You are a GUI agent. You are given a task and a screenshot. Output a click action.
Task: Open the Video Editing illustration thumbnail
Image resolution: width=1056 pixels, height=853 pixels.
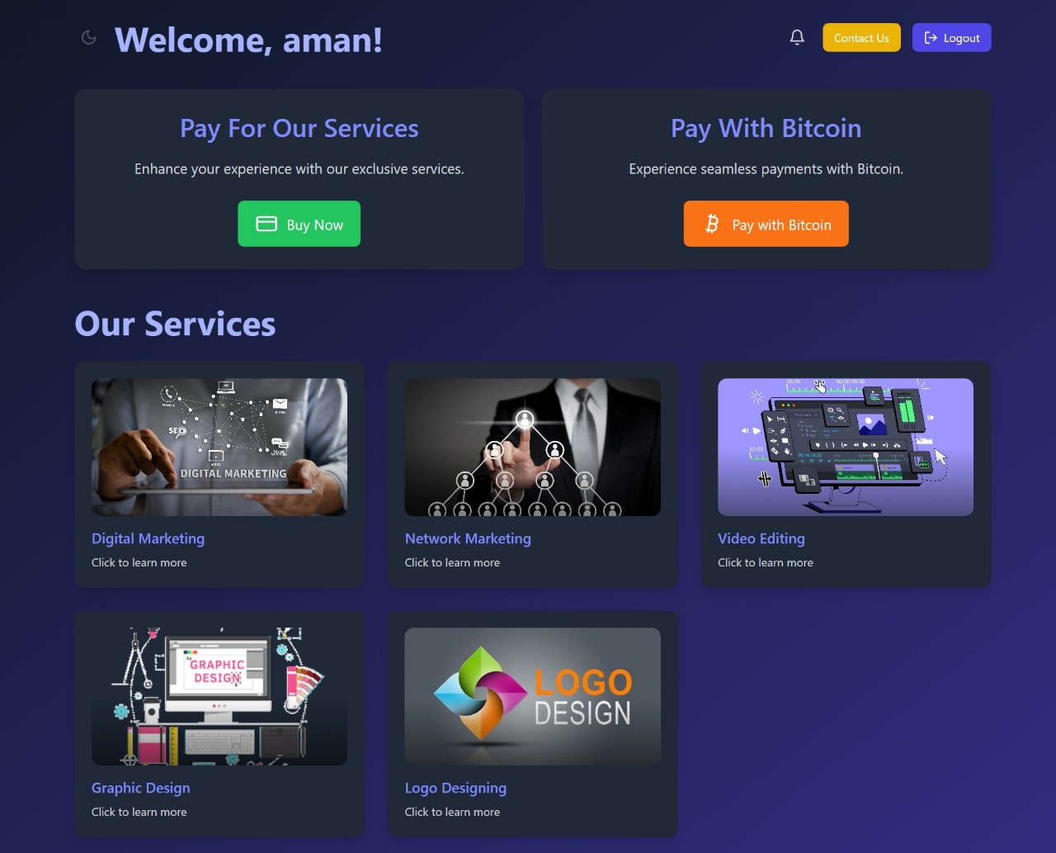point(846,447)
